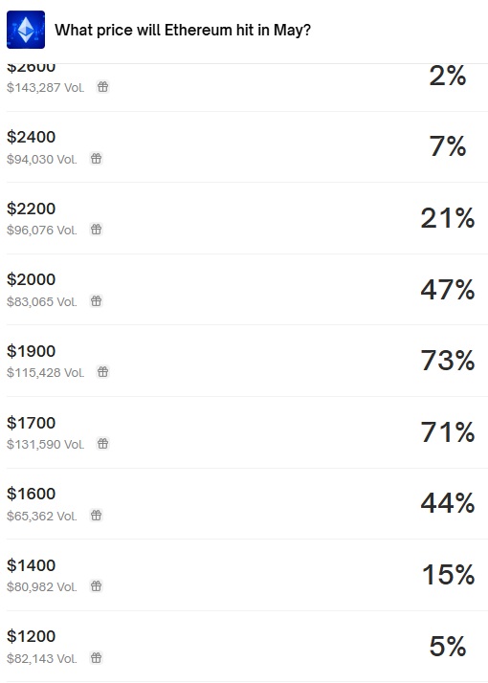The width and height of the screenshot is (488, 683).
Task: Select the 73% probability for $1900
Action: (448, 361)
